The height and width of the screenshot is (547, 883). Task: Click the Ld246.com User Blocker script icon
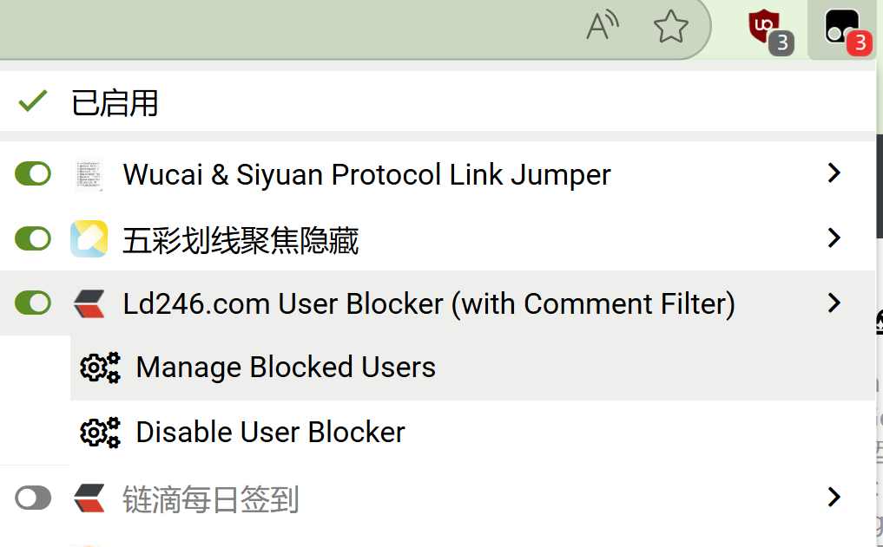tap(89, 303)
